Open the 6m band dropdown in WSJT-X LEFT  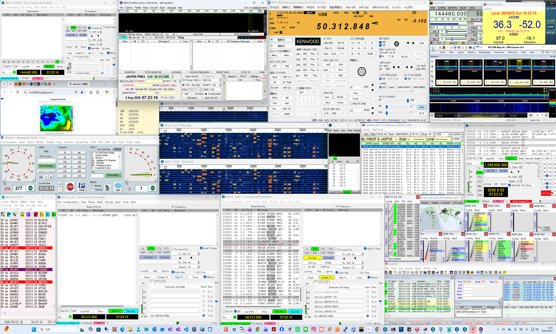[63, 317]
